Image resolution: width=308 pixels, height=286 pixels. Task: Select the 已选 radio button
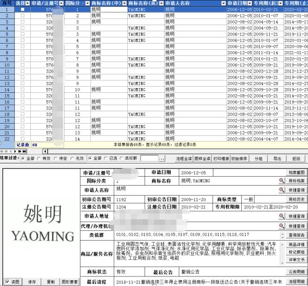point(106,158)
